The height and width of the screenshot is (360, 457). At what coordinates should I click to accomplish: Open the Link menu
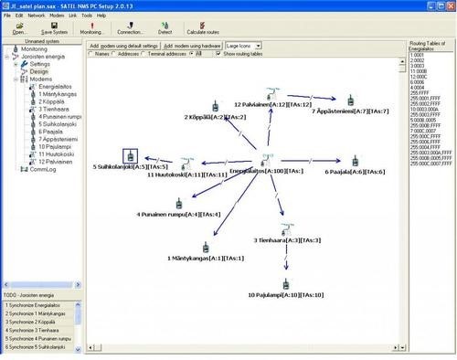coord(72,16)
